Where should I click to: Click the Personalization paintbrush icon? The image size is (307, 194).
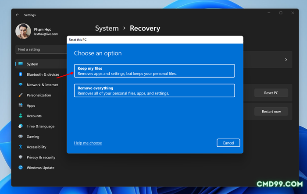coord(21,95)
